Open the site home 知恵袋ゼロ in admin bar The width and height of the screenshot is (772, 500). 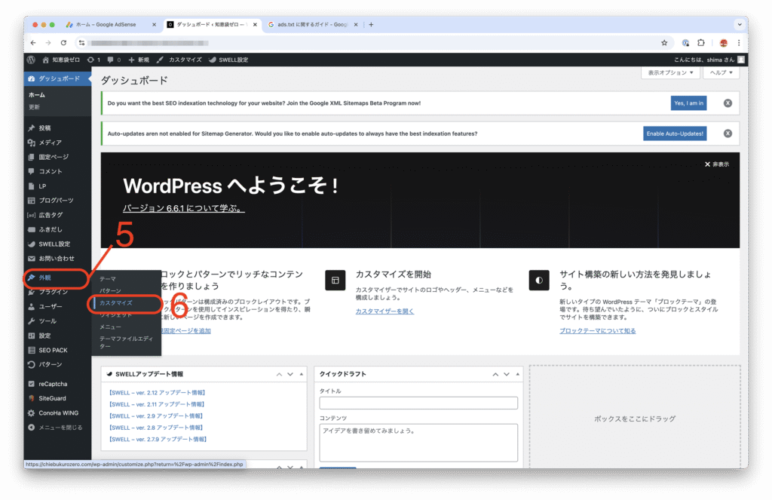tap(61, 60)
